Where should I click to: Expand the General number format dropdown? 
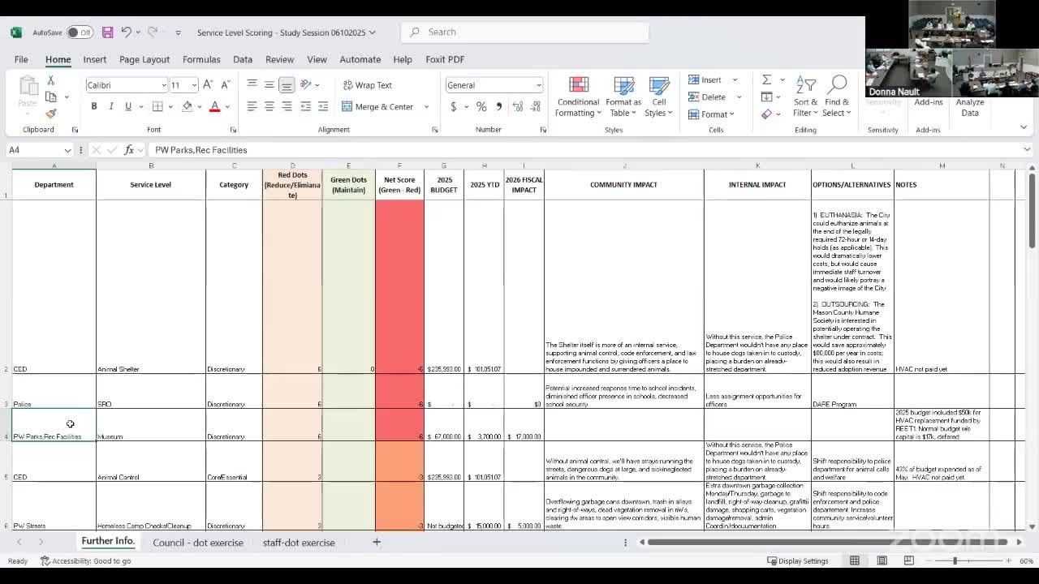(x=537, y=85)
